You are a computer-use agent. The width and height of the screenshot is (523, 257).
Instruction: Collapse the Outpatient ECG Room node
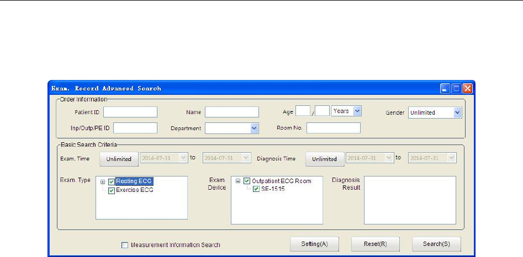(238, 181)
